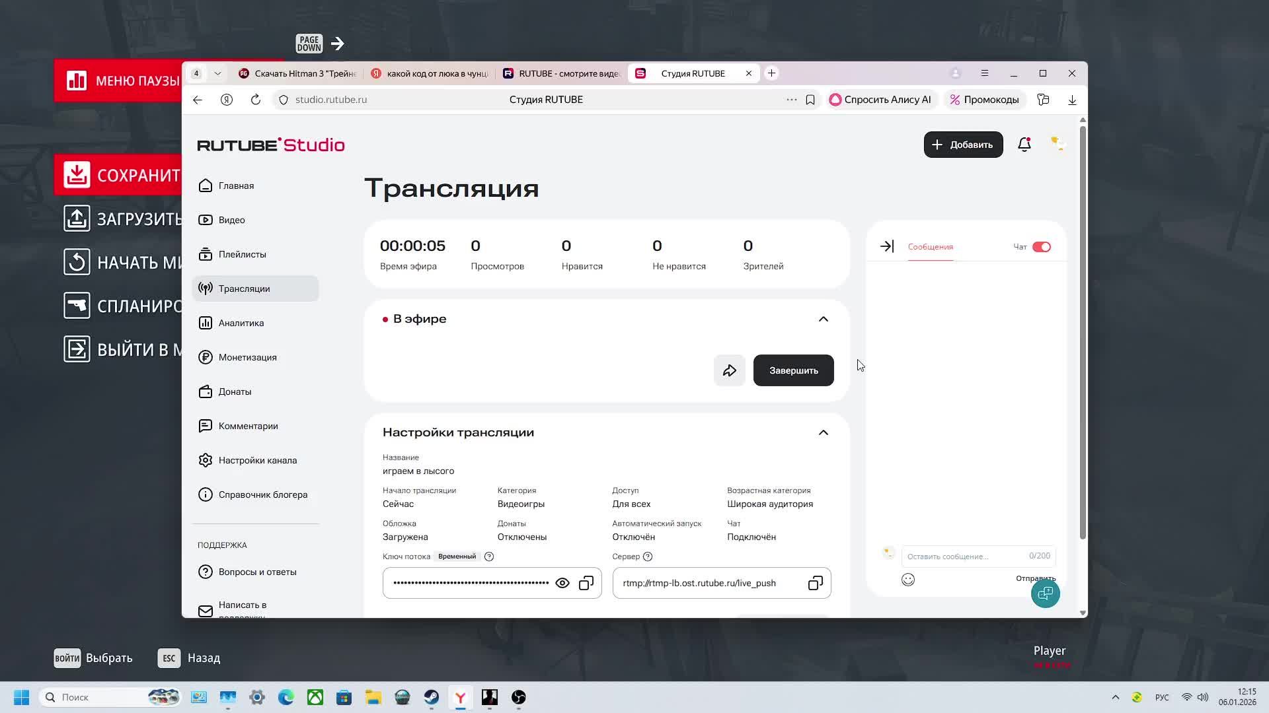Copy the RTMP server URL
Screen dimensions: 1269x713
(815, 583)
